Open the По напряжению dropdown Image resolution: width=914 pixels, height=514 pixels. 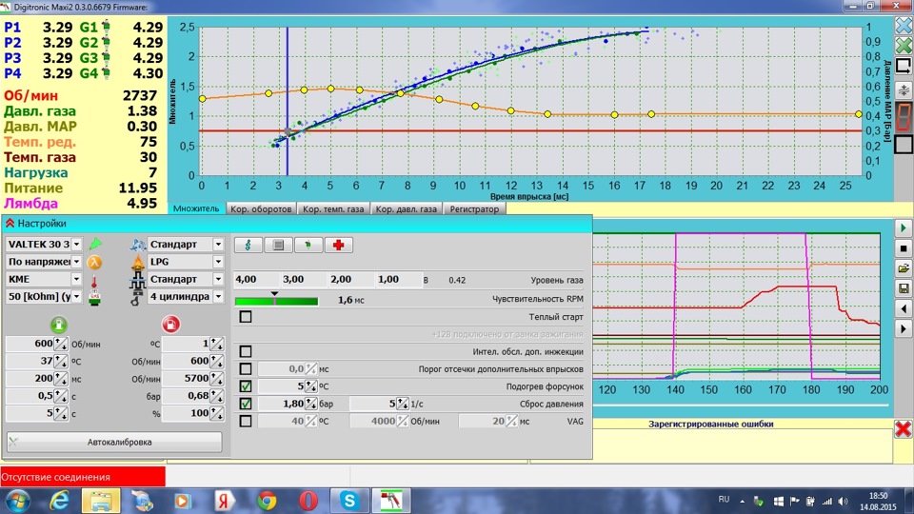click(x=76, y=262)
